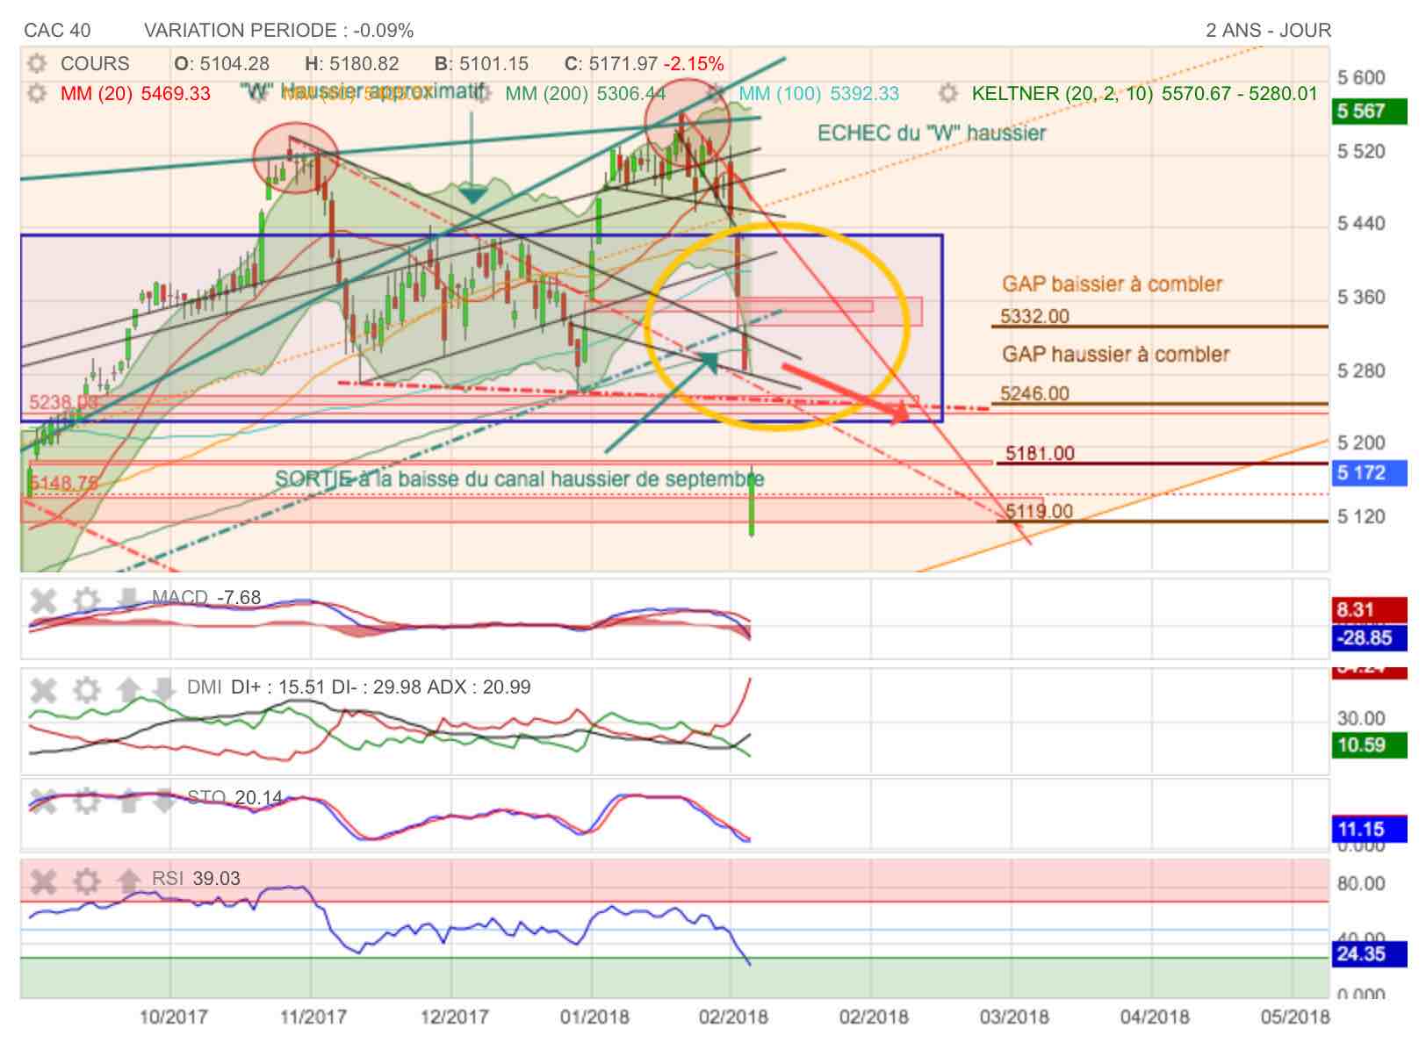Open MM (20) moving average settings gear
The image size is (1426, 1050).
click(x=36, y=93)
